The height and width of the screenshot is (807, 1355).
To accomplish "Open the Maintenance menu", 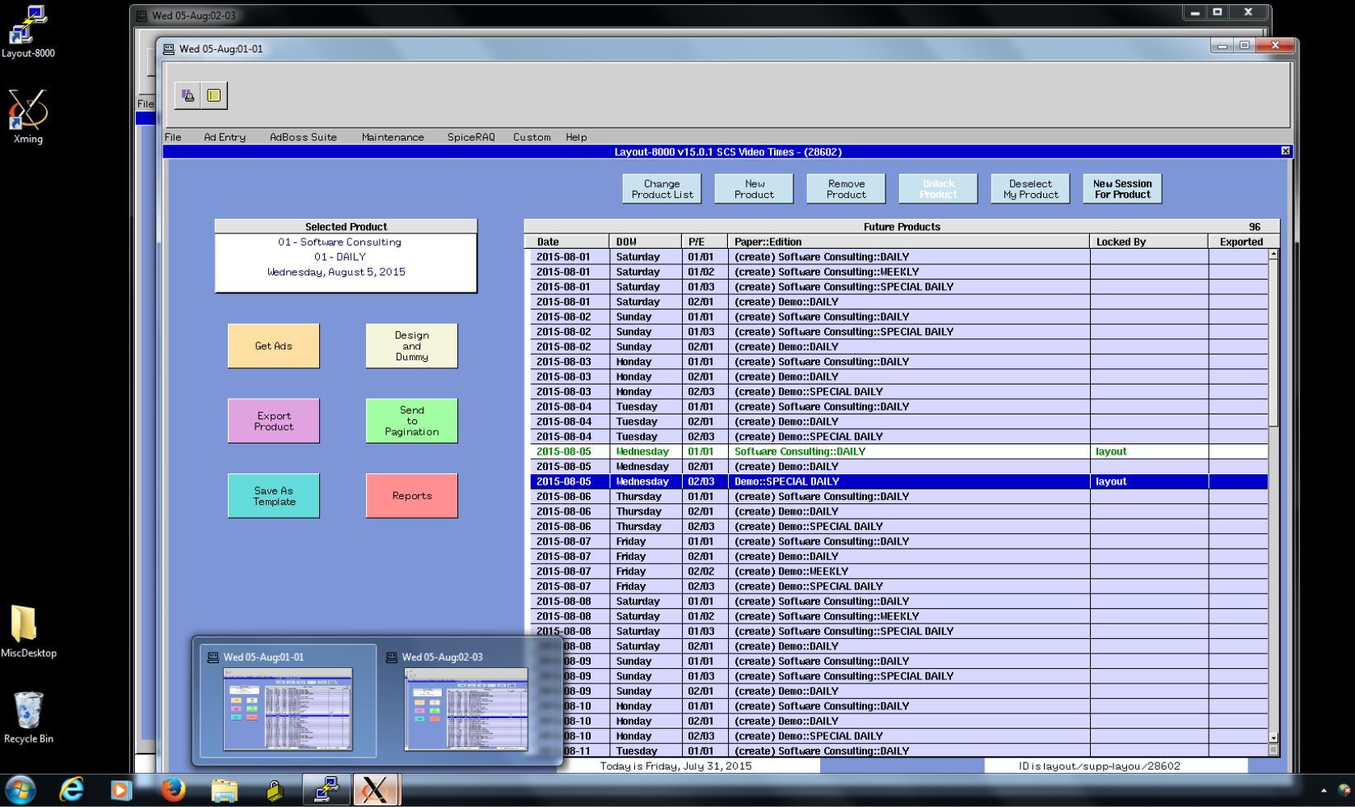I will click(x=393, y=137).
